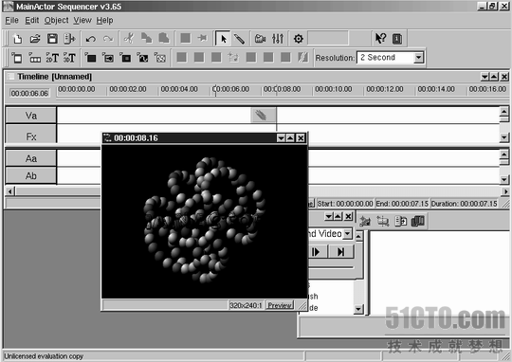This screenshot has width=512, height=362.
Task: Select the arrow pointer tool
Action: click(x=224, y=39)
